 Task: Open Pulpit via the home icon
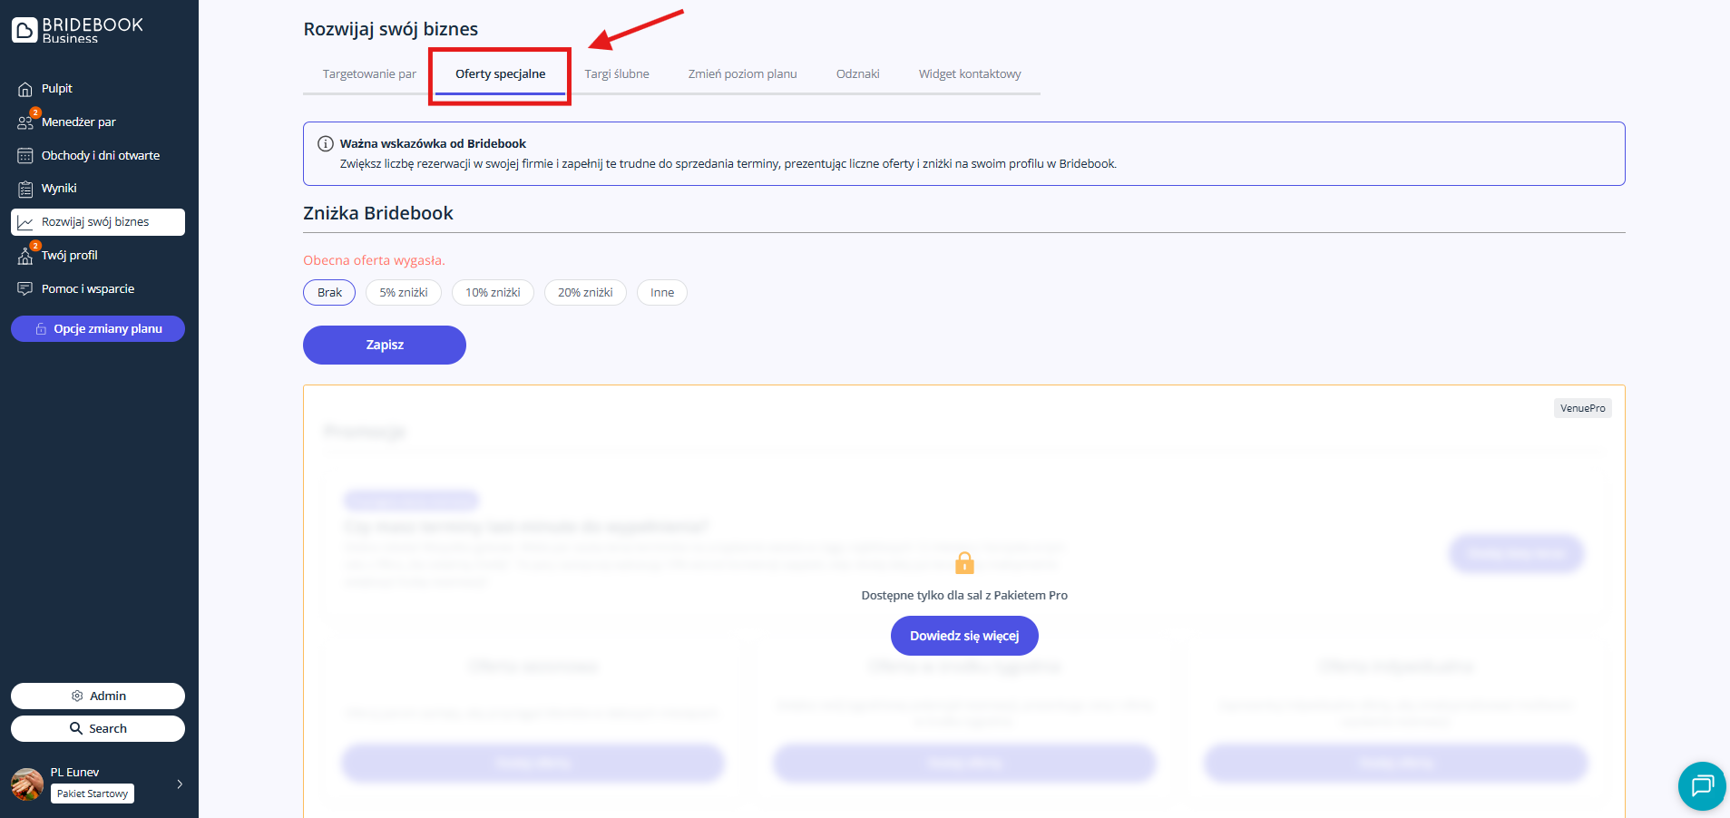tap(25, 89)
